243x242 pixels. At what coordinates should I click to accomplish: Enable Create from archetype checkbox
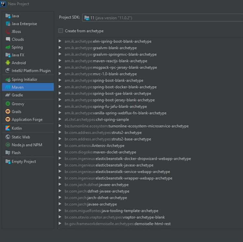click(61, 31)
